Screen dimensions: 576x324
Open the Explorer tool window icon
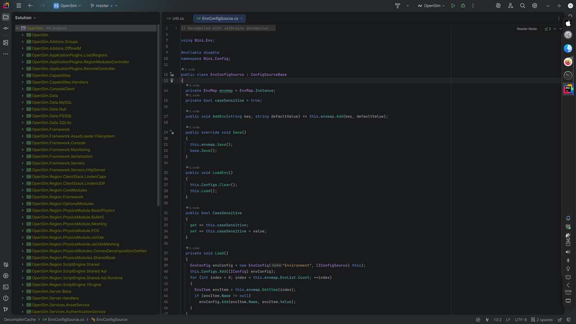point(6,17)
